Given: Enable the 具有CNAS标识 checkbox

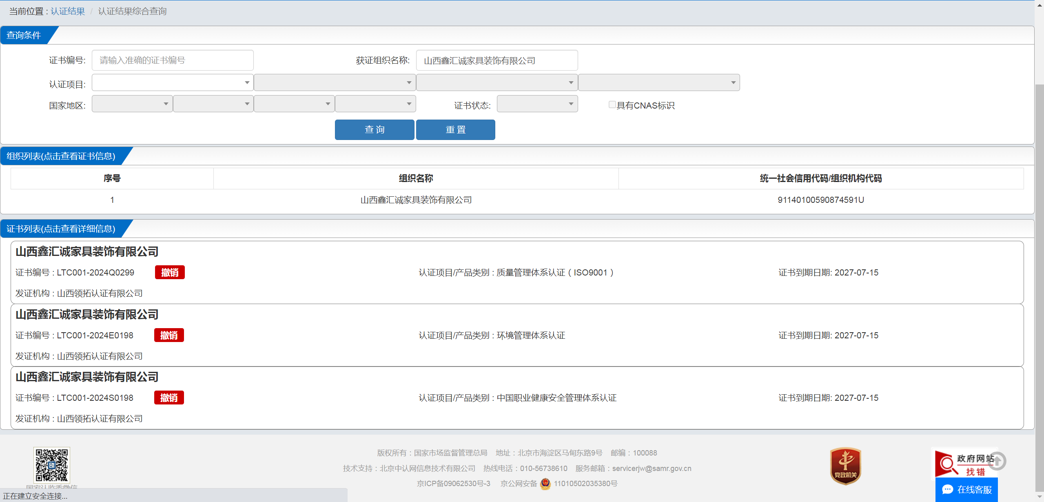Looking at the screenshot, I should pos(612,105).
